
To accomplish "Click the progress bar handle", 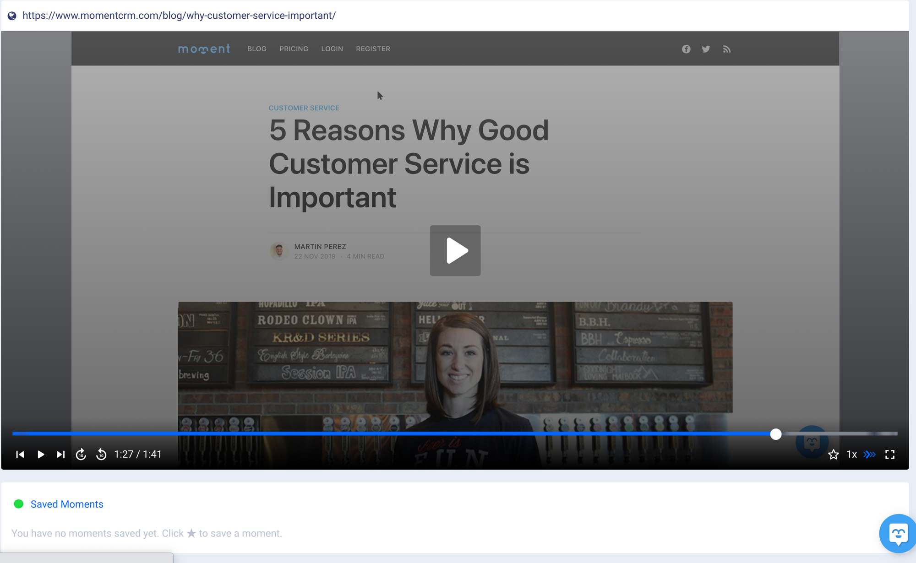I will [775, 434].
